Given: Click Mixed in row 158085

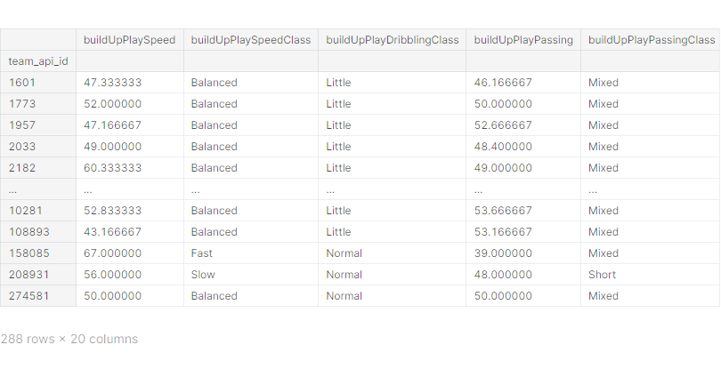Looking at the screenshot, I should (x=604, y=253).
